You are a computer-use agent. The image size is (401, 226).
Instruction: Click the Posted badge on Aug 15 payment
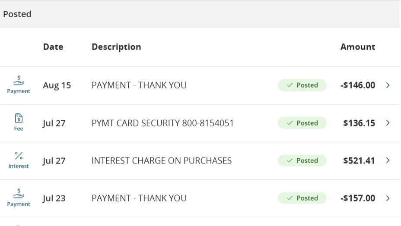click(x=302, y=85)
